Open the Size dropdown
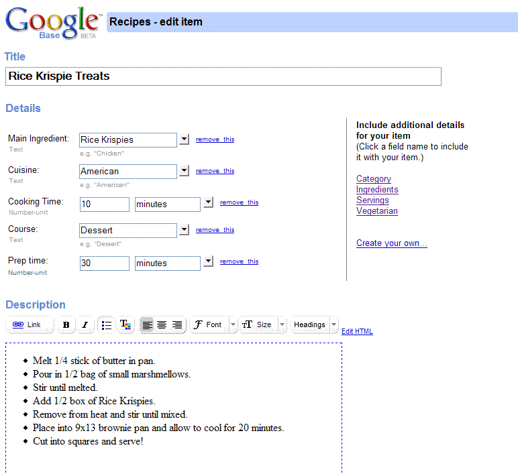Viewport: 518px width, 474px height. click(x=262, y=324)
